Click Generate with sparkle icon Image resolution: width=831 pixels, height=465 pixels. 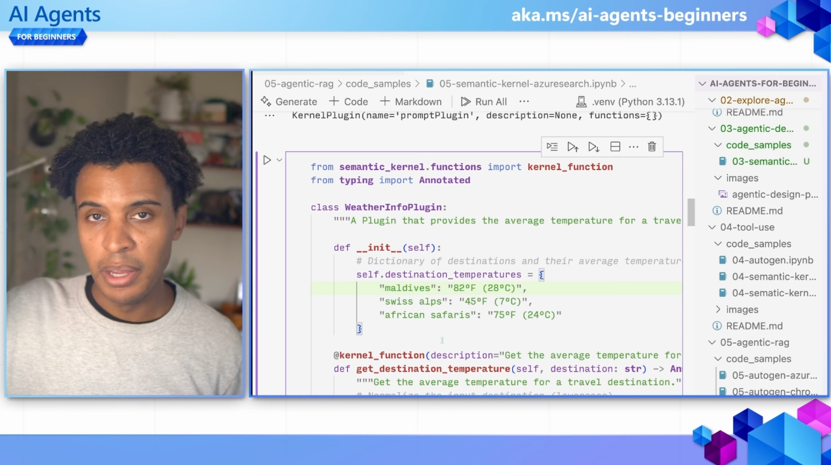coord(289,101)
